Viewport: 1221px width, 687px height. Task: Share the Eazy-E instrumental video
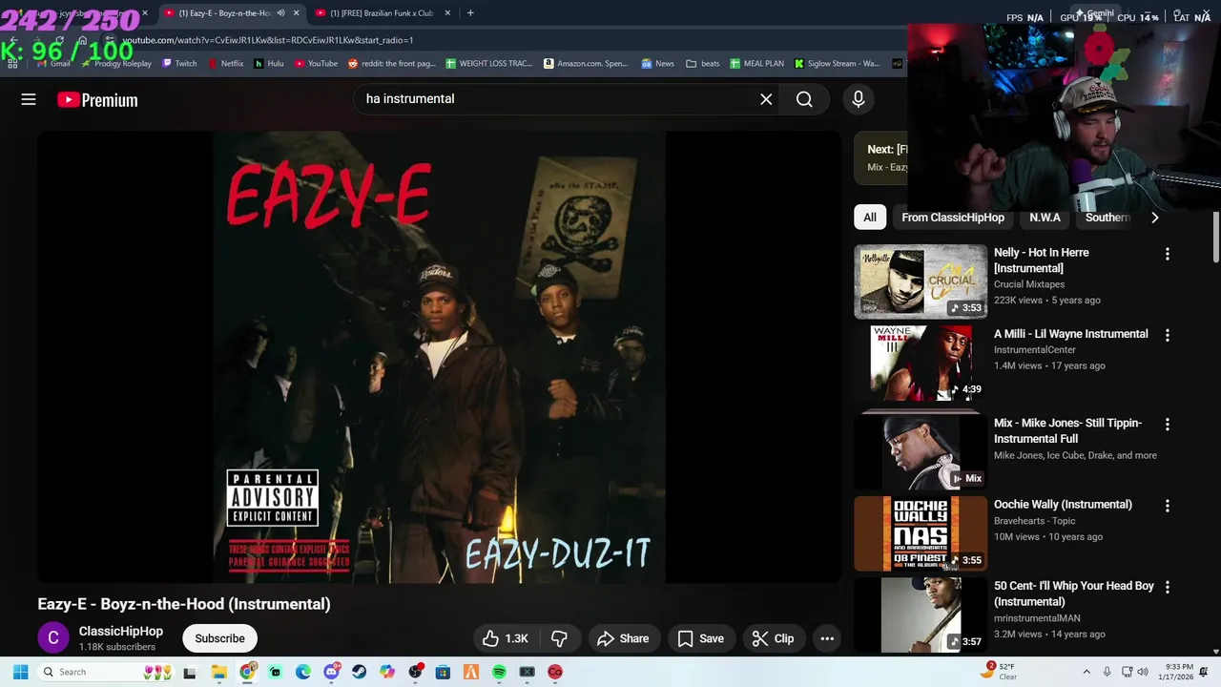click(623, 638)
